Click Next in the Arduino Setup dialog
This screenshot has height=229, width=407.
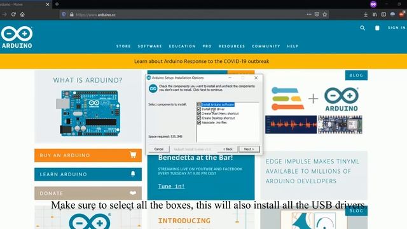249,149
